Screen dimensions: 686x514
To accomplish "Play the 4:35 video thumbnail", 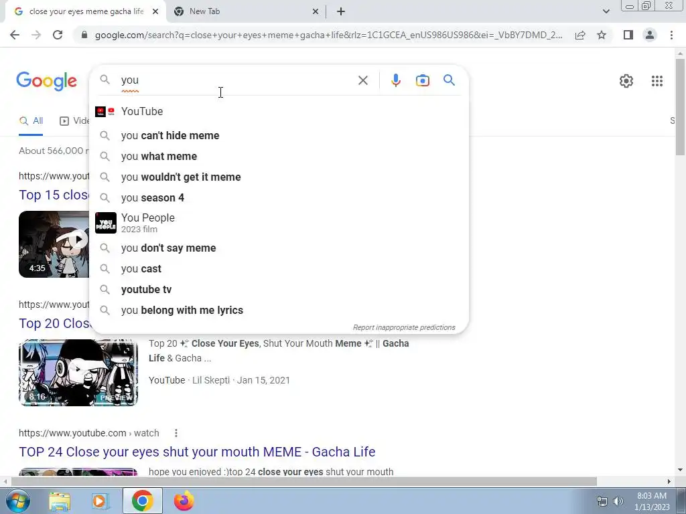I will pos(54,244).
